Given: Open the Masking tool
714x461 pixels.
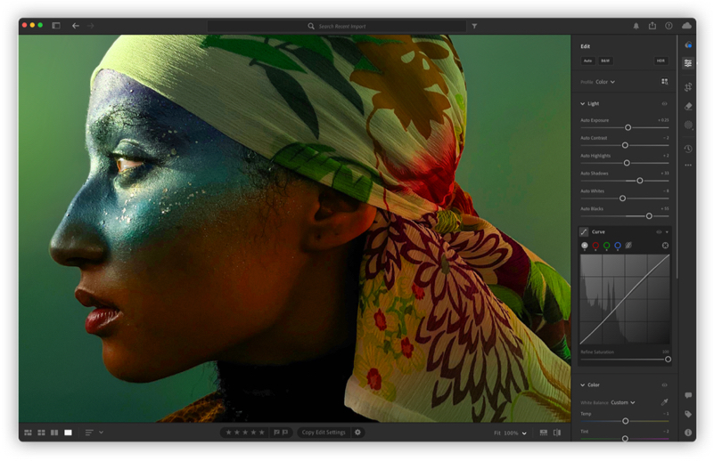Looking at the screenshot, I should coord(688,125).
